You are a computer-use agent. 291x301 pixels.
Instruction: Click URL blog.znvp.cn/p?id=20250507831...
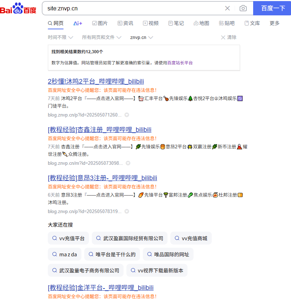pos(85,211)
